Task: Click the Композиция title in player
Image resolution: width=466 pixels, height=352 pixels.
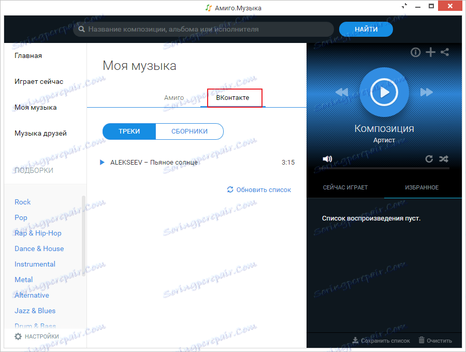Action: [x=384, y=128]
